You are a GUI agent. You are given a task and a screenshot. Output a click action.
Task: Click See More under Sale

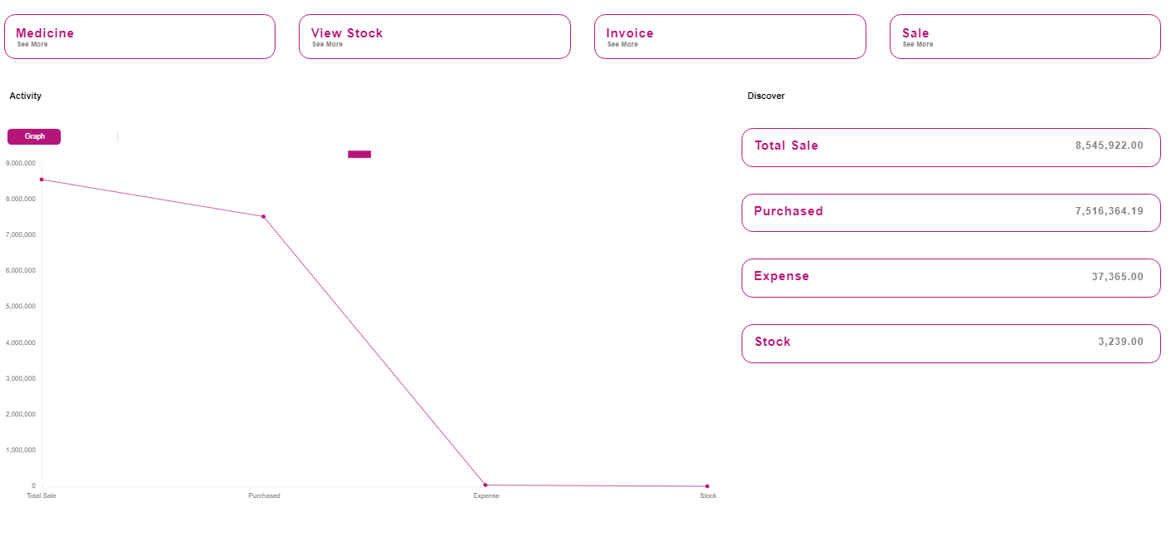[x=918, y=45]
